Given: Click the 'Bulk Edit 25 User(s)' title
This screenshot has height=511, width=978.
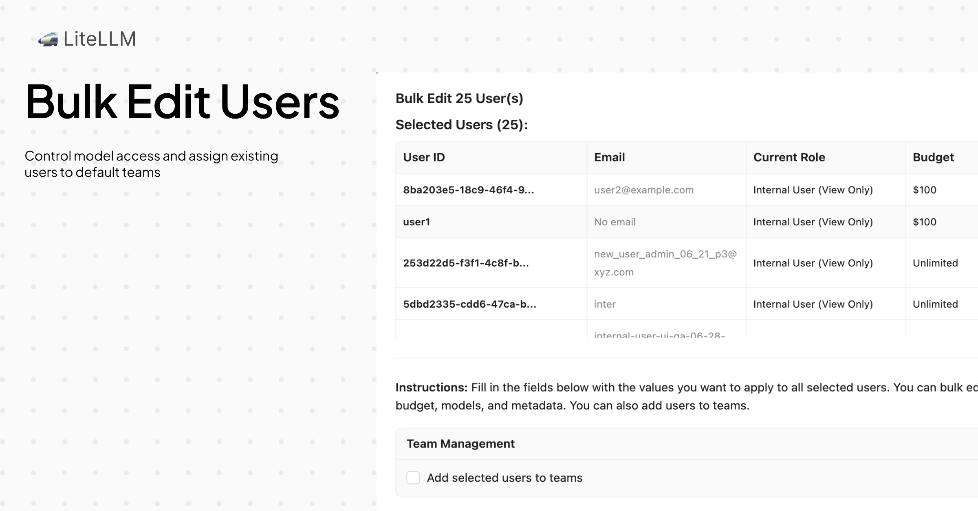Looking at the screenshot, I should [x=459, y=99].
